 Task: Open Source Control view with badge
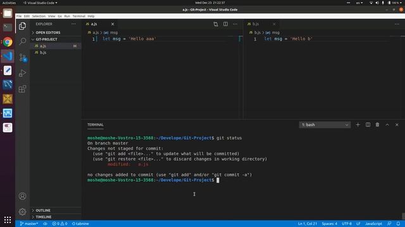(x=23, y=57)
